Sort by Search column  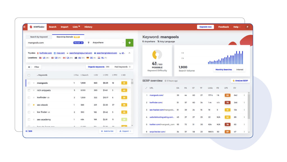click(84, 75)
